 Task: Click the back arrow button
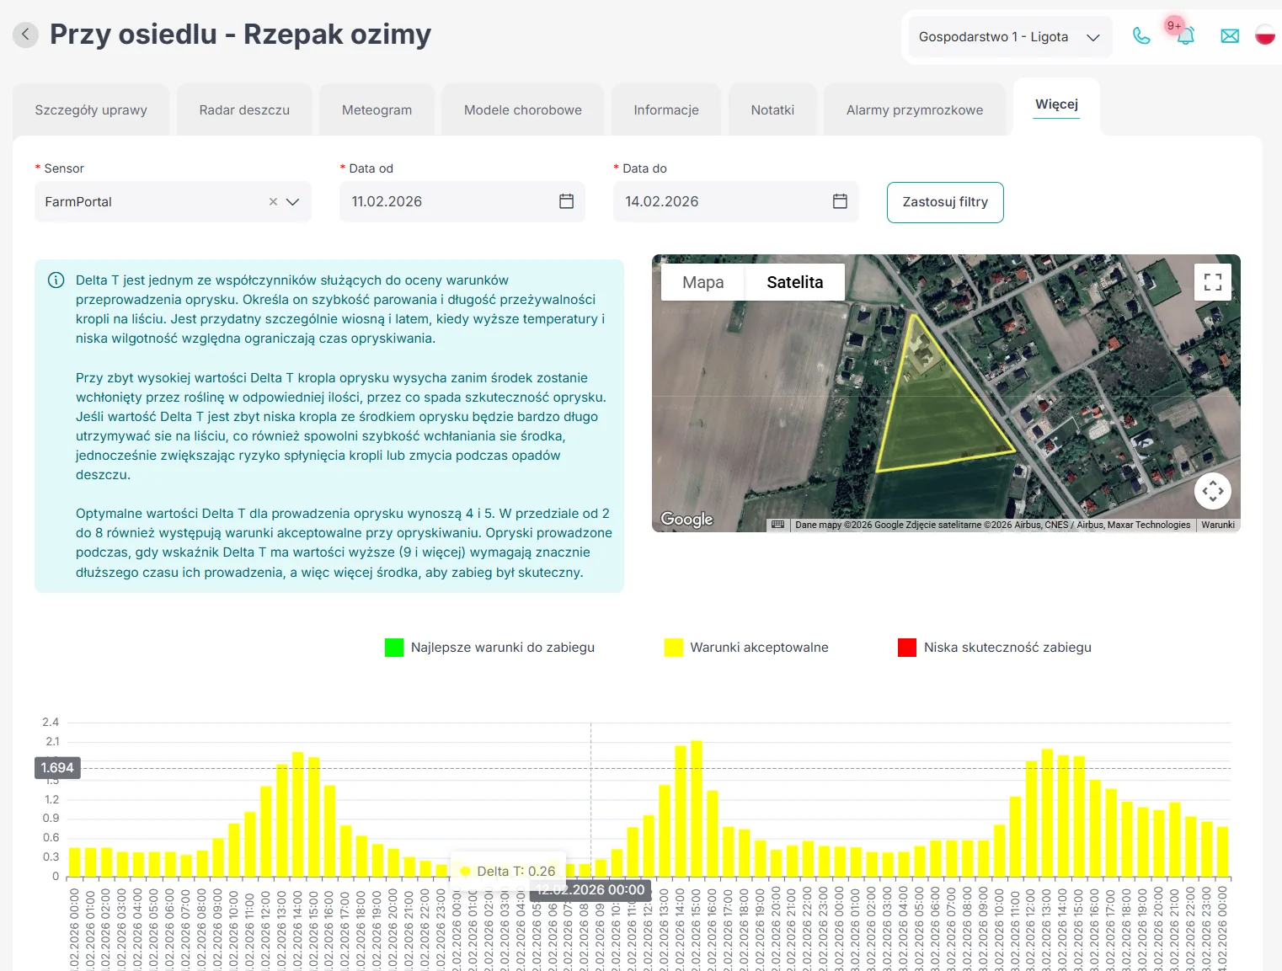[25, 35]
